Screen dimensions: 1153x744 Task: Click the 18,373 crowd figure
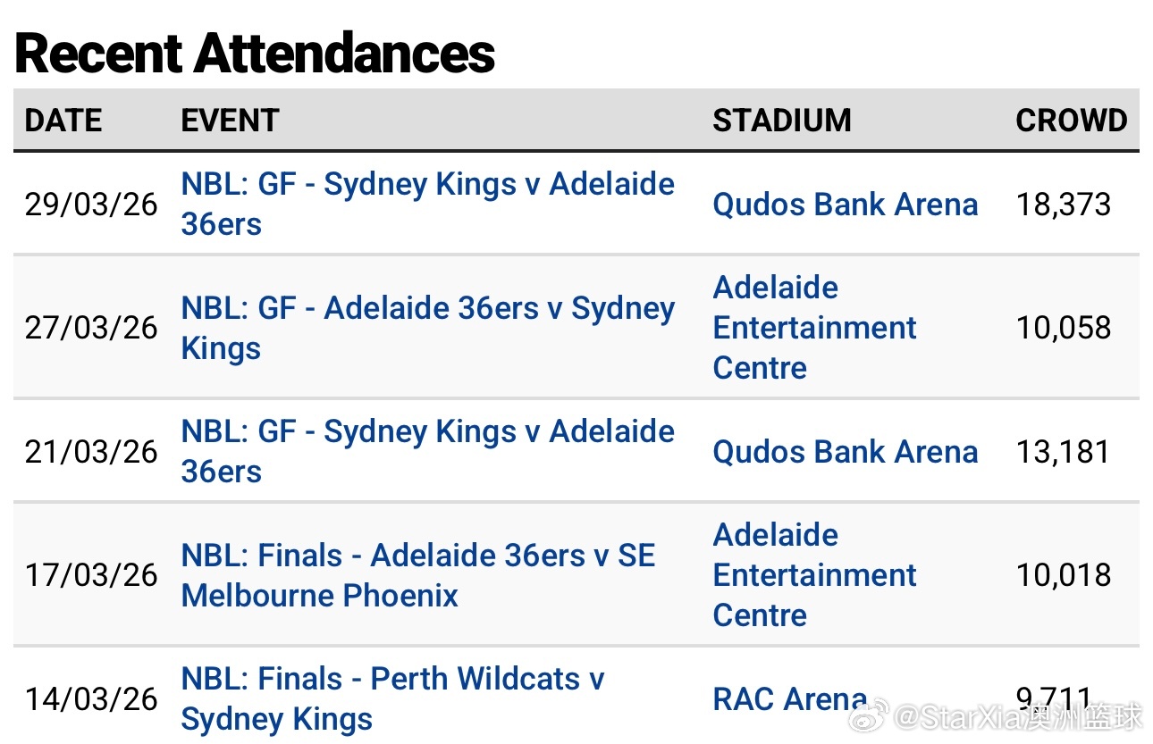[x=1063, y=205]
